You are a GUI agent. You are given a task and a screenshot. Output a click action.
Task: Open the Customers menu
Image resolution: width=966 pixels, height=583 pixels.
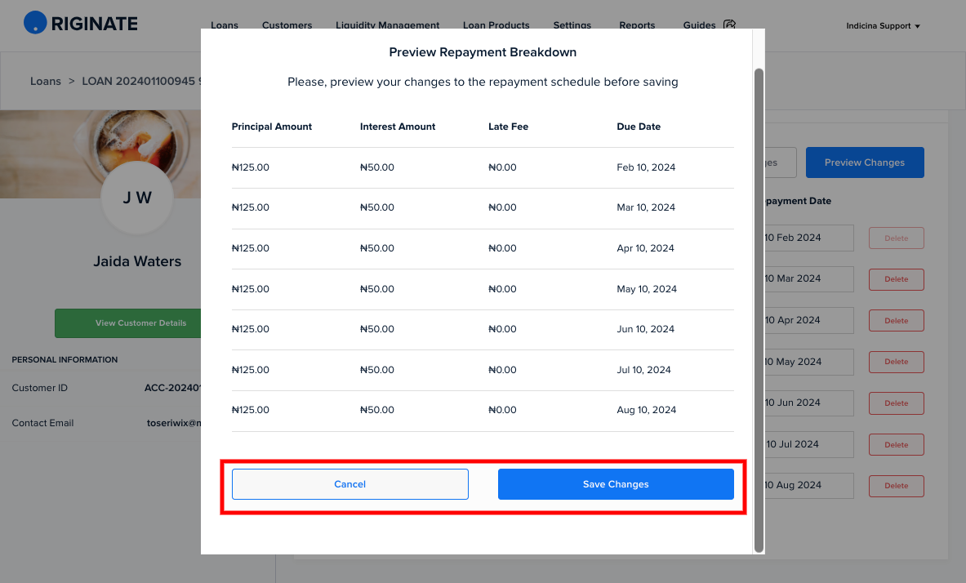(x=287, y=25)
